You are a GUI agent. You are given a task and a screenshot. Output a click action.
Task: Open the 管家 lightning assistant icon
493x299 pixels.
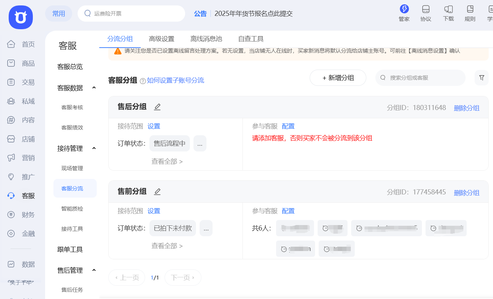tap(404, 9)
